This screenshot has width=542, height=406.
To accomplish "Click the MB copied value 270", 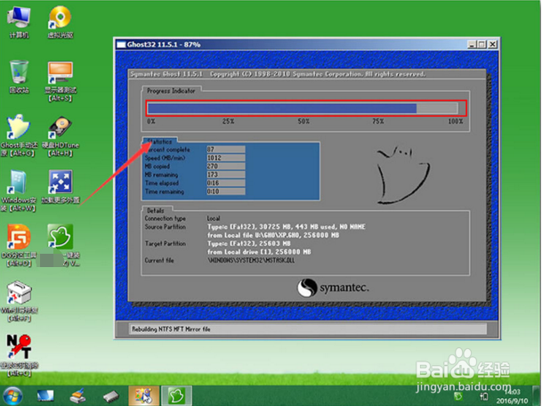I will (x=226, y=166).
